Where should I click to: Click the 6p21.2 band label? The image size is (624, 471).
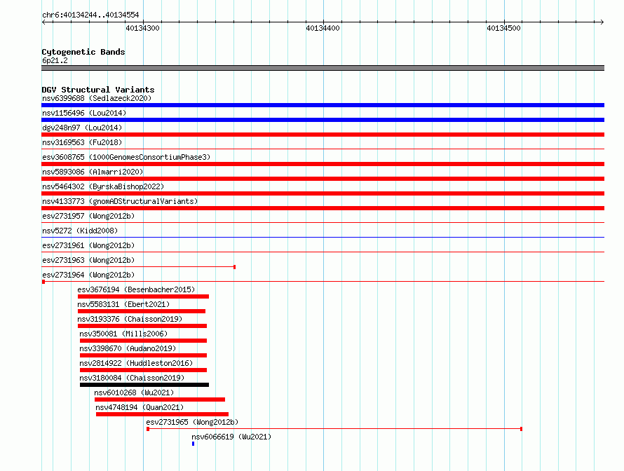55,60
